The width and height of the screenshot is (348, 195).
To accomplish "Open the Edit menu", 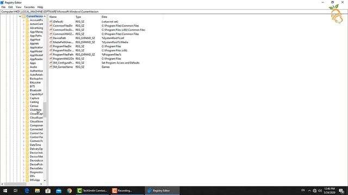I will (10, 7).
